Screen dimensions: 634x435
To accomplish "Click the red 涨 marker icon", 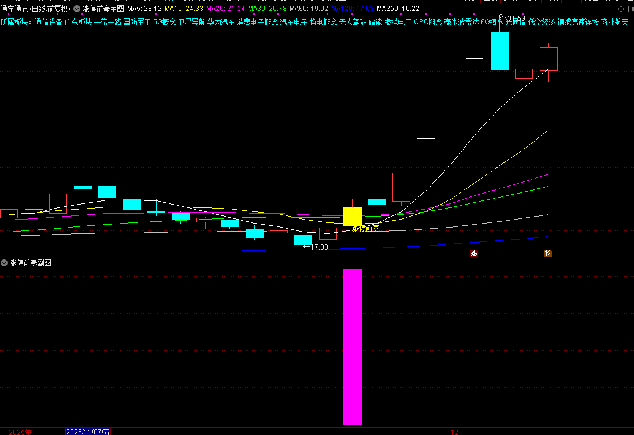I will pyautogui.click(x=474, y=254).
